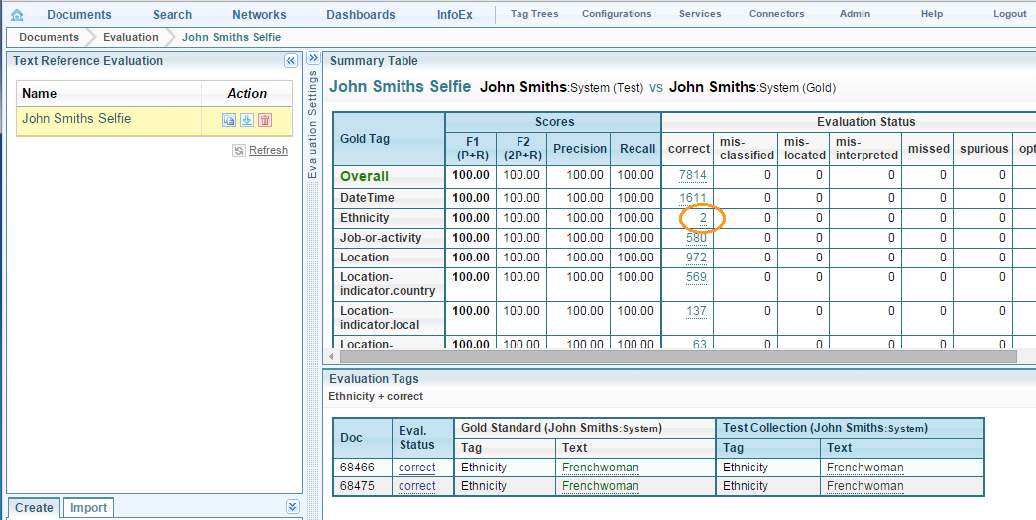Expand the Evaluation Settings side panel
Image resolution: width=1036 pixels, height=520 pixels.
313,59
